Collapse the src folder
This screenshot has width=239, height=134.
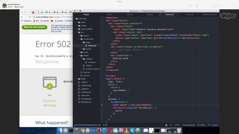(x=77, y=32)
